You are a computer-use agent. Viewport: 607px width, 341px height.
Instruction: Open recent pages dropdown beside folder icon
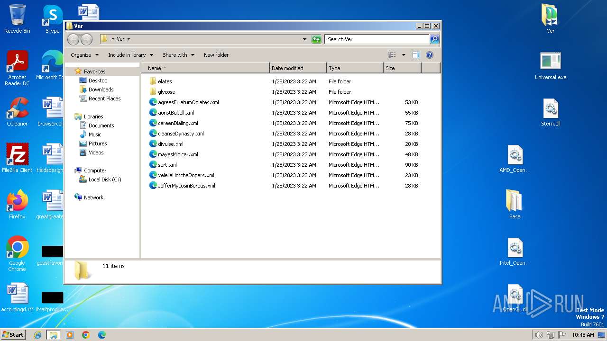pyautogui.click(x=113, y=39)
